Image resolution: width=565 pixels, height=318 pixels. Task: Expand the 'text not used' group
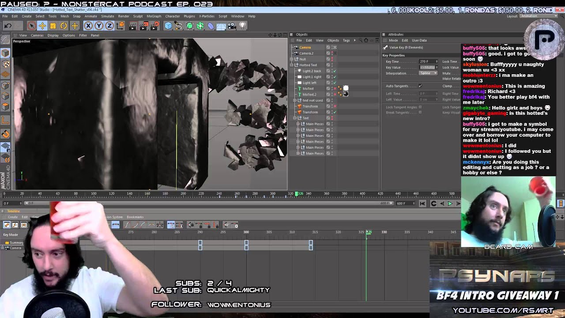(x=295, y=100)
